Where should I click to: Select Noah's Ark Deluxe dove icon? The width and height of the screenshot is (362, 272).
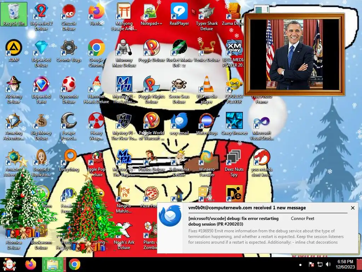coord(124,236)
